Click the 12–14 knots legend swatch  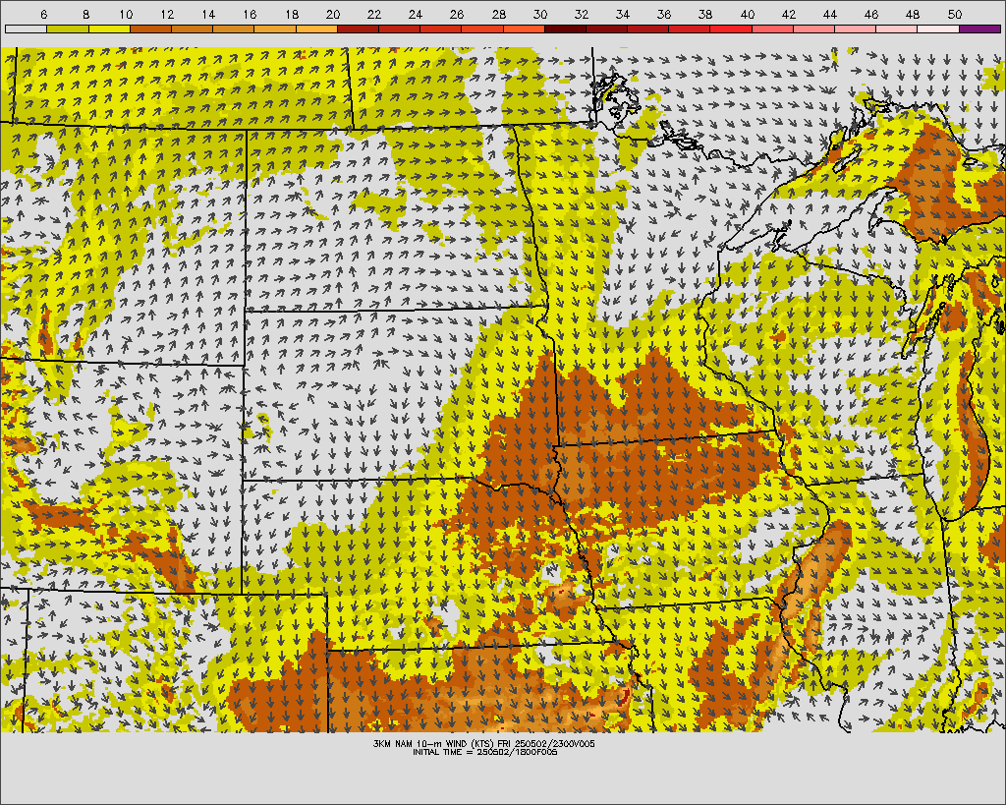192,29
